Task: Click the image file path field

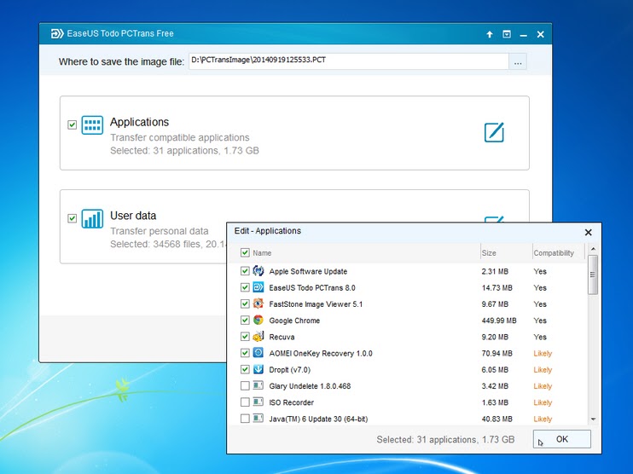Action: coord(349,61)
